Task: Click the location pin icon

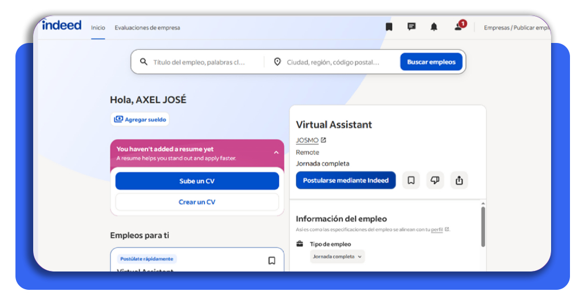Action: tap(278, 62)
